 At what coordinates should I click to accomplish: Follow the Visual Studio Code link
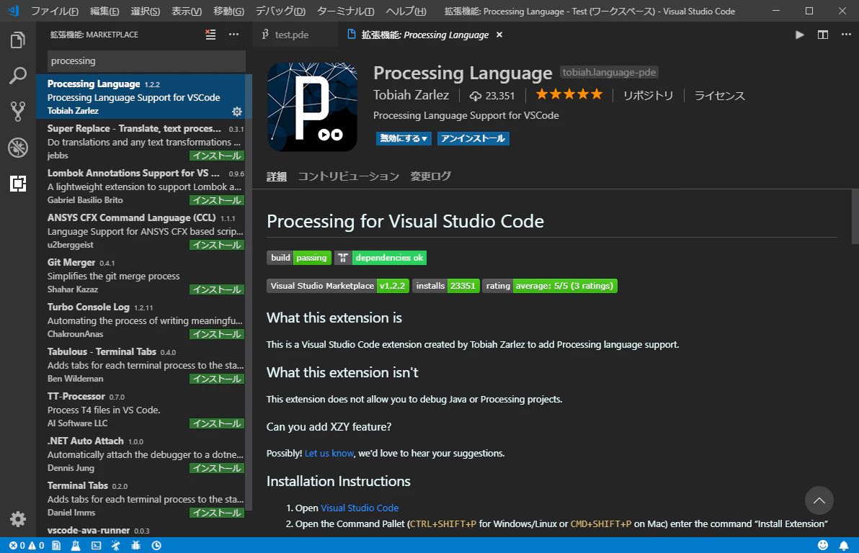(x=360, y=508)
